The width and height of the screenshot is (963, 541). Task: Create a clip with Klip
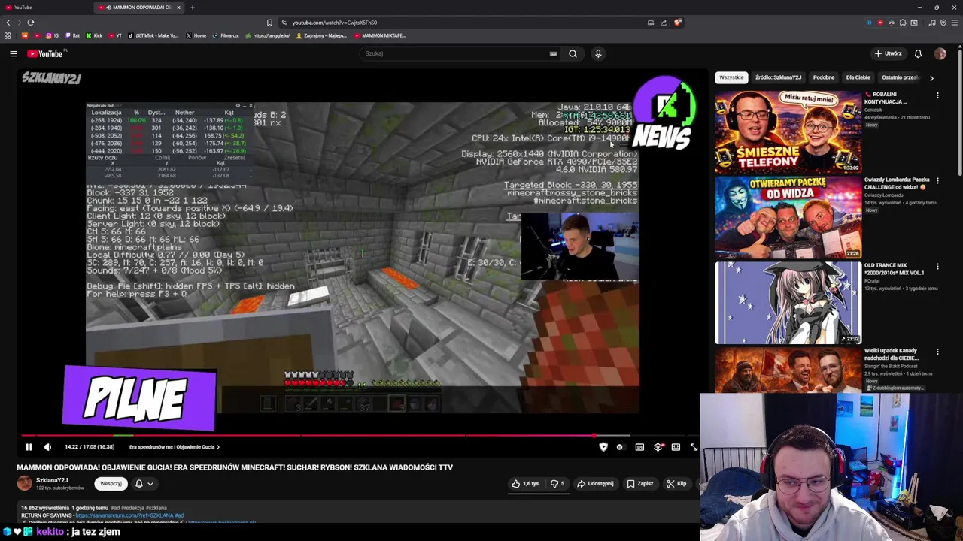[x=676, y=484]
